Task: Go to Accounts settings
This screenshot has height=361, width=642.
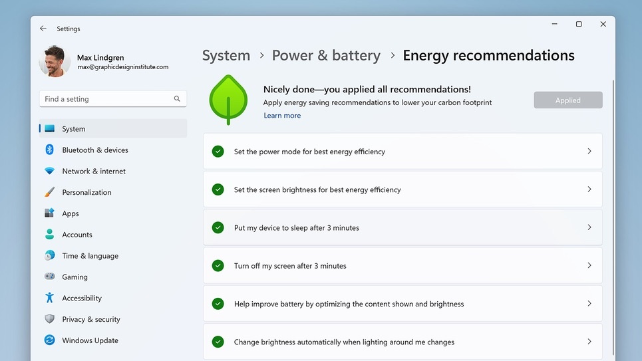Action: click(113, 235)
